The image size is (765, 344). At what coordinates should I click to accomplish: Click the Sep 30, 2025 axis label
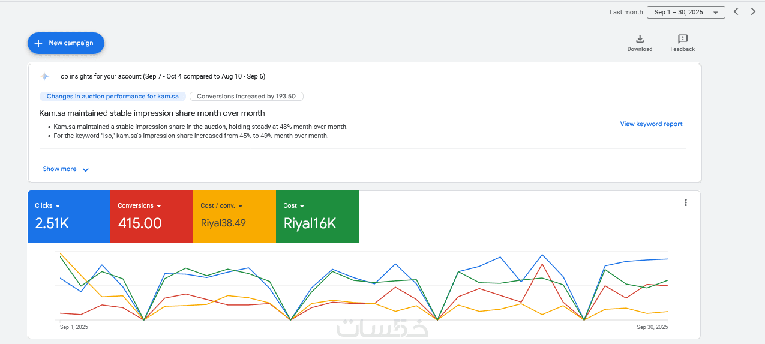click(653, 327)
